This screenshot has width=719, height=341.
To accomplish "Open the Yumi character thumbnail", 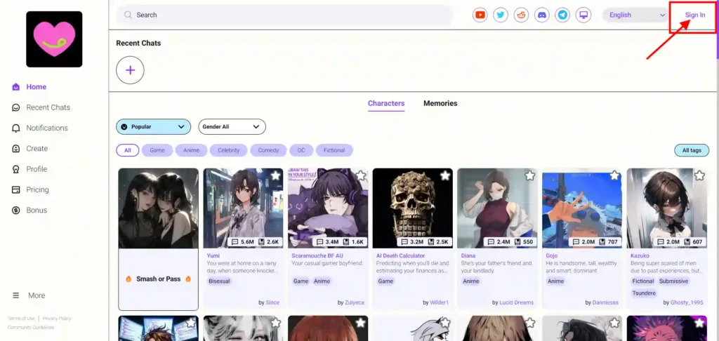I will pyautogui.click(x=243, y=208).
